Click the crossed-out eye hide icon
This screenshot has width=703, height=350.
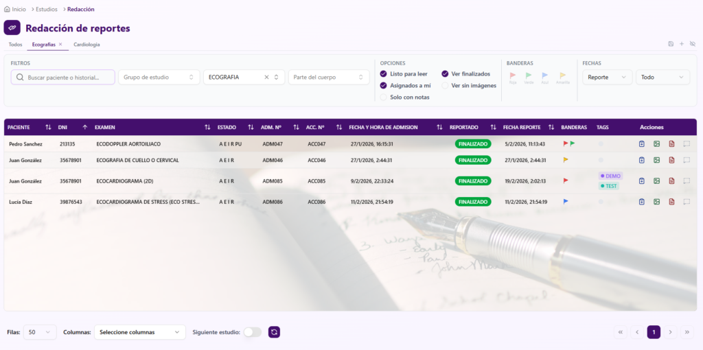click(x=692, y=44)
